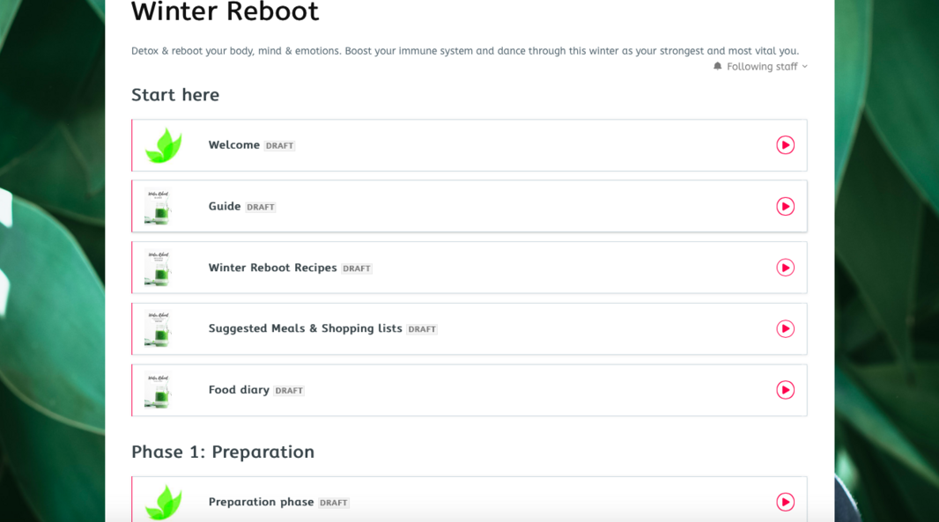
Task: Open the Food diary entry
Action: 239,390
